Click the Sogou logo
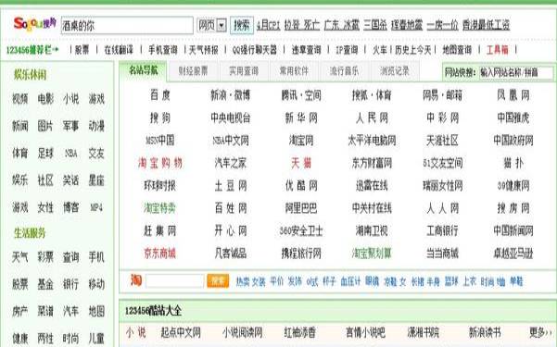Screen dimensions: 557x347 34,24
